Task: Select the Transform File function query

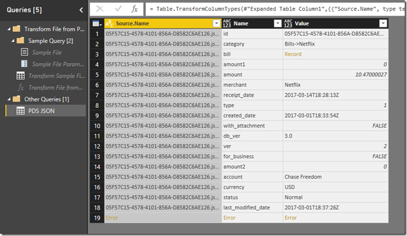Action: [56, 87]
